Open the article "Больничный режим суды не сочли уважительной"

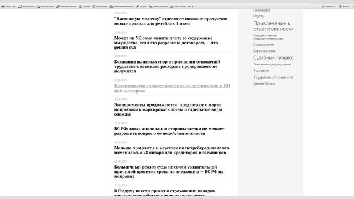tap(169, 172)
